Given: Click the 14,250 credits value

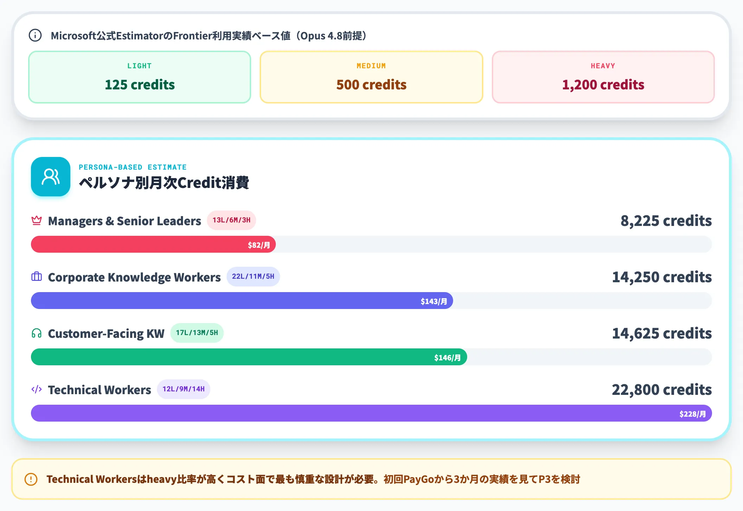Looking at the screenshot, I should (662, 277).
